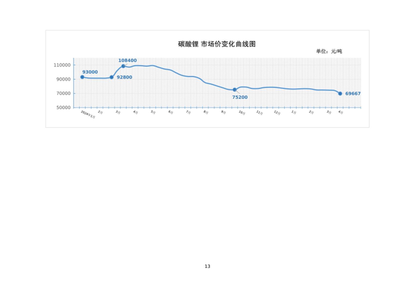Click the 70000 y-axis label
The height and width of the screenshot is (293, 415).
coord(63,93)
